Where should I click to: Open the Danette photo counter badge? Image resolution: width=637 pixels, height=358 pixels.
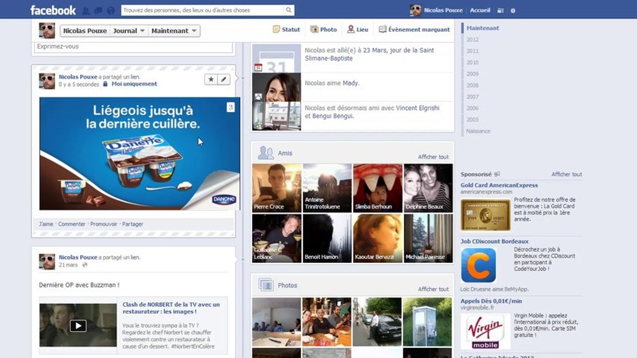pos(231,107)
